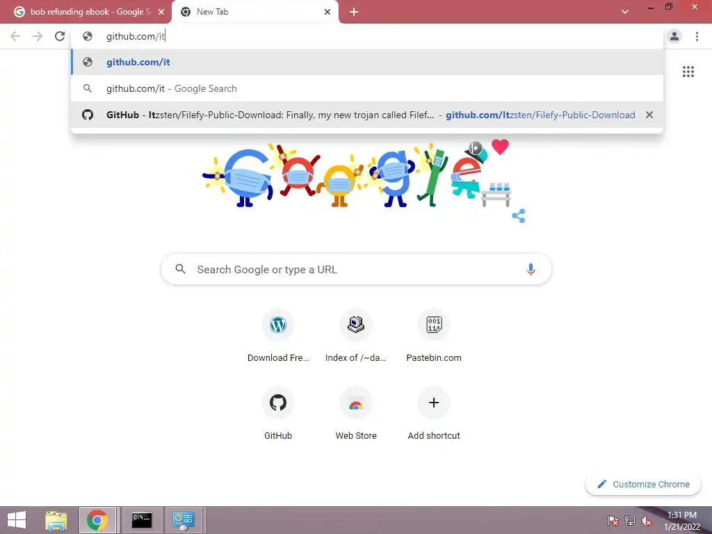Viewport: 712px width, 534px height.
Task: Share the Google doodle
Action: 519,216
